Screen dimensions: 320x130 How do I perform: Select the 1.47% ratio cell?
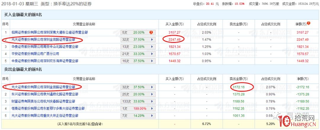click(207, 39)
